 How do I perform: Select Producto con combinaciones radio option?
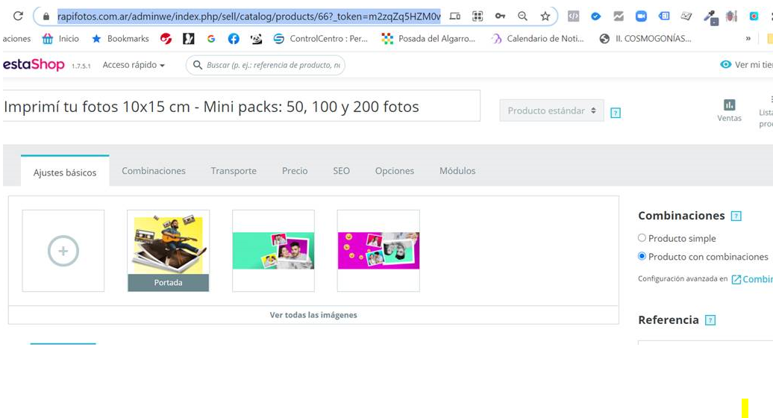click(642, 256)
